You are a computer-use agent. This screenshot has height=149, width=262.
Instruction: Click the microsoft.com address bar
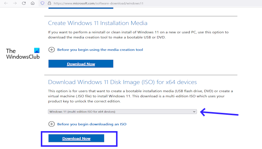point(112,3)
